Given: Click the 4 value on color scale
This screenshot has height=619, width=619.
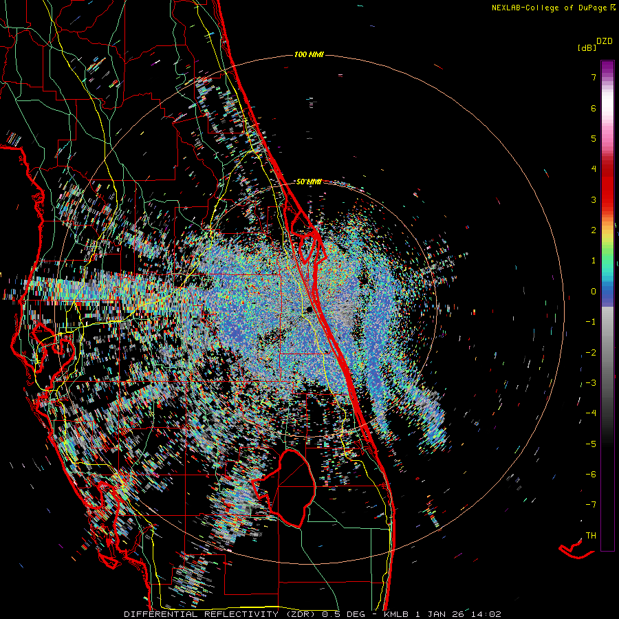Looking at the screenshot, I should click(594, 169).
